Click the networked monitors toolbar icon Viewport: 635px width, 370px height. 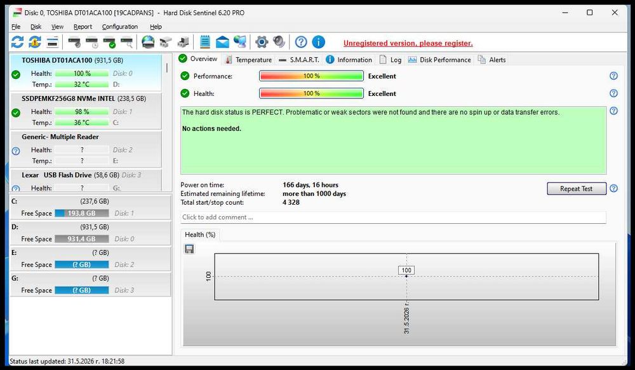(240, 42)
